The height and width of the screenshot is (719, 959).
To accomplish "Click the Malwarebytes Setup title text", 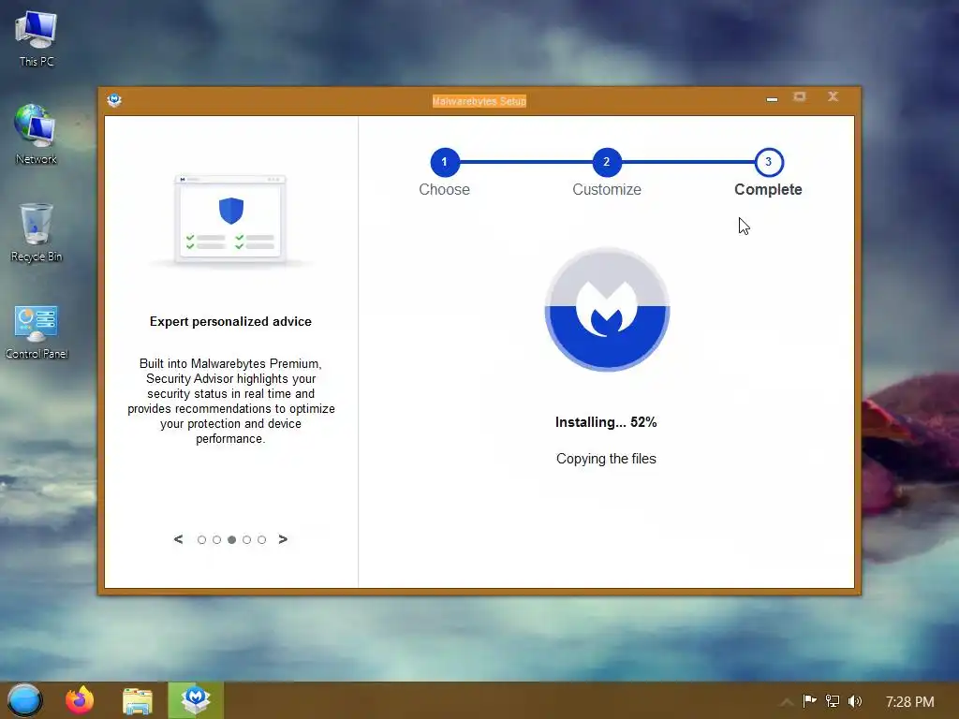I will 479,101.
